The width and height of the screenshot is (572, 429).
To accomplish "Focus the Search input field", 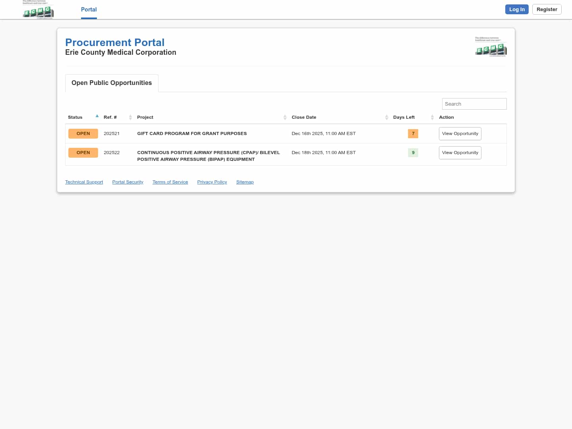I will coord(474,104).
